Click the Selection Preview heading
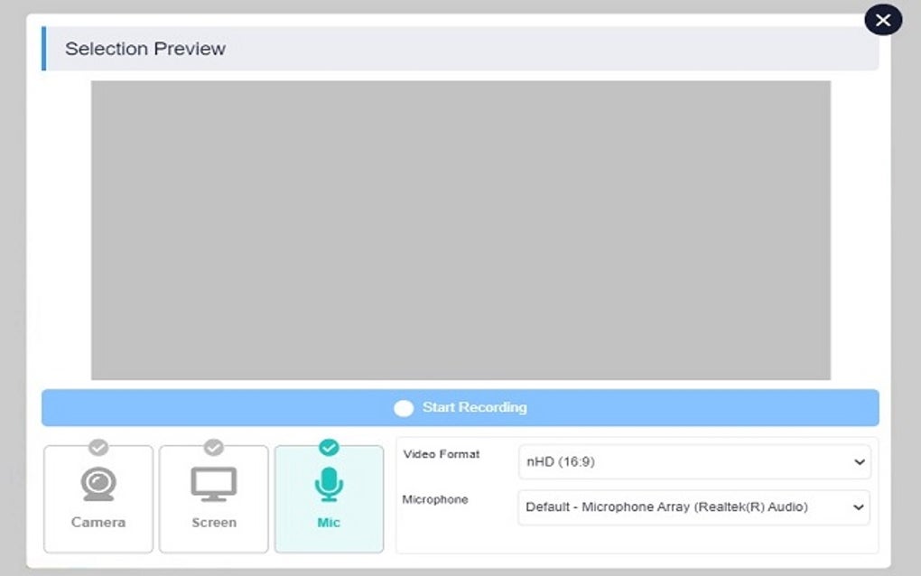The width and height of the screenshot is (921, 576). pyautogui.click(x=144, y=49)
